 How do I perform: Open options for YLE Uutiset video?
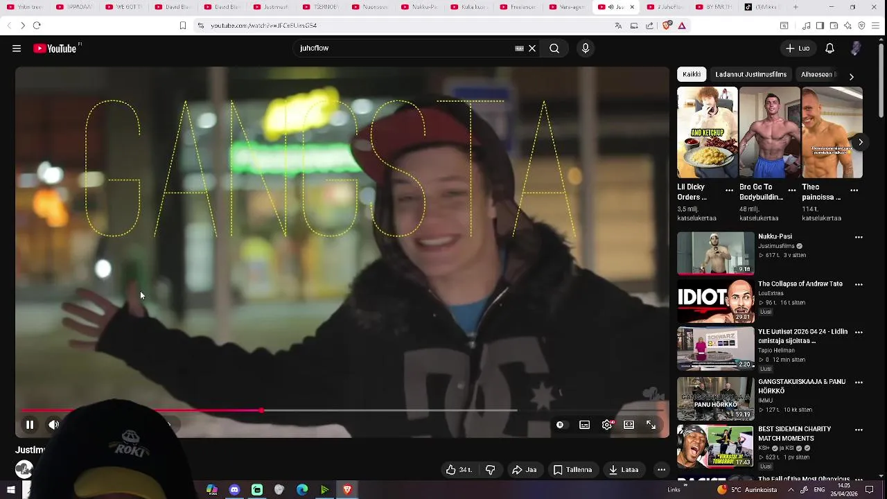(859, 333)
